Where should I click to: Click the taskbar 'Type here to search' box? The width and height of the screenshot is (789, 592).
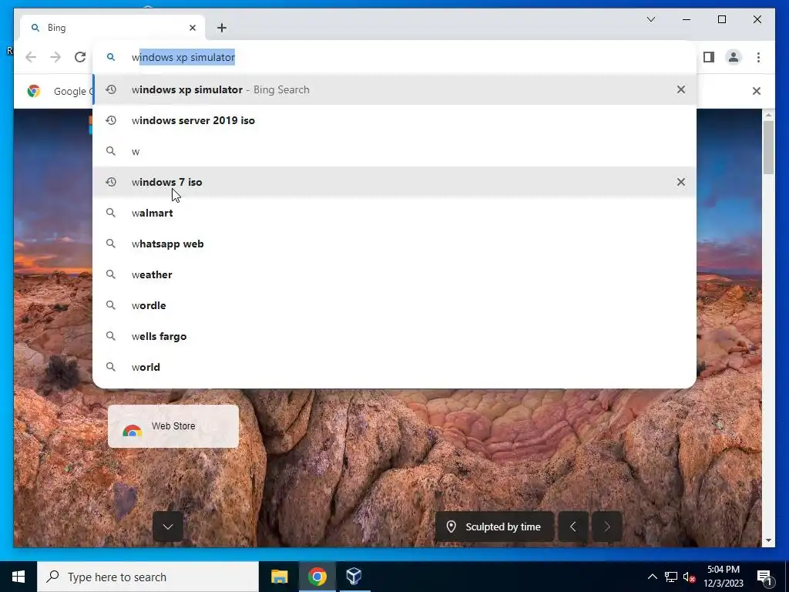tap(148, 577)
